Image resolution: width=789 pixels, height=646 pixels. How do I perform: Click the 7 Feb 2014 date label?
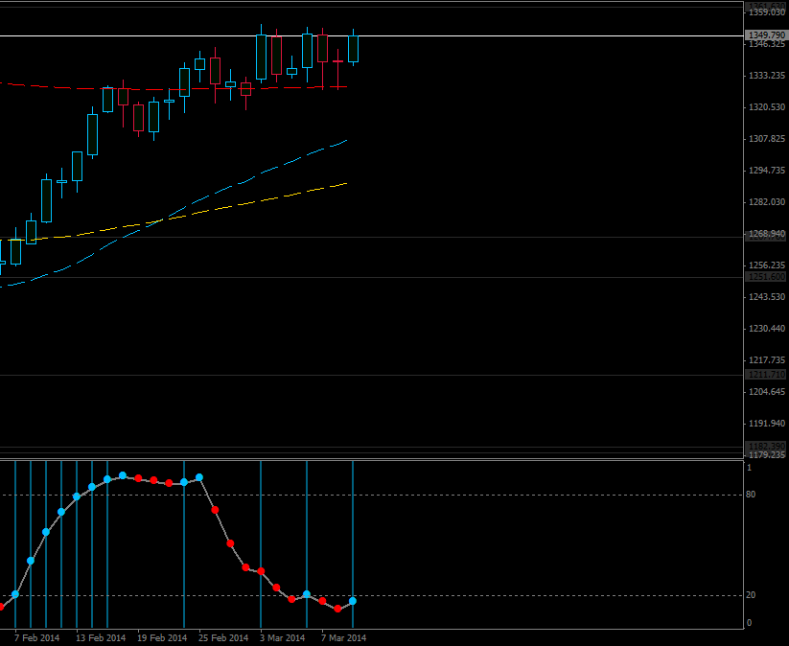36,638
